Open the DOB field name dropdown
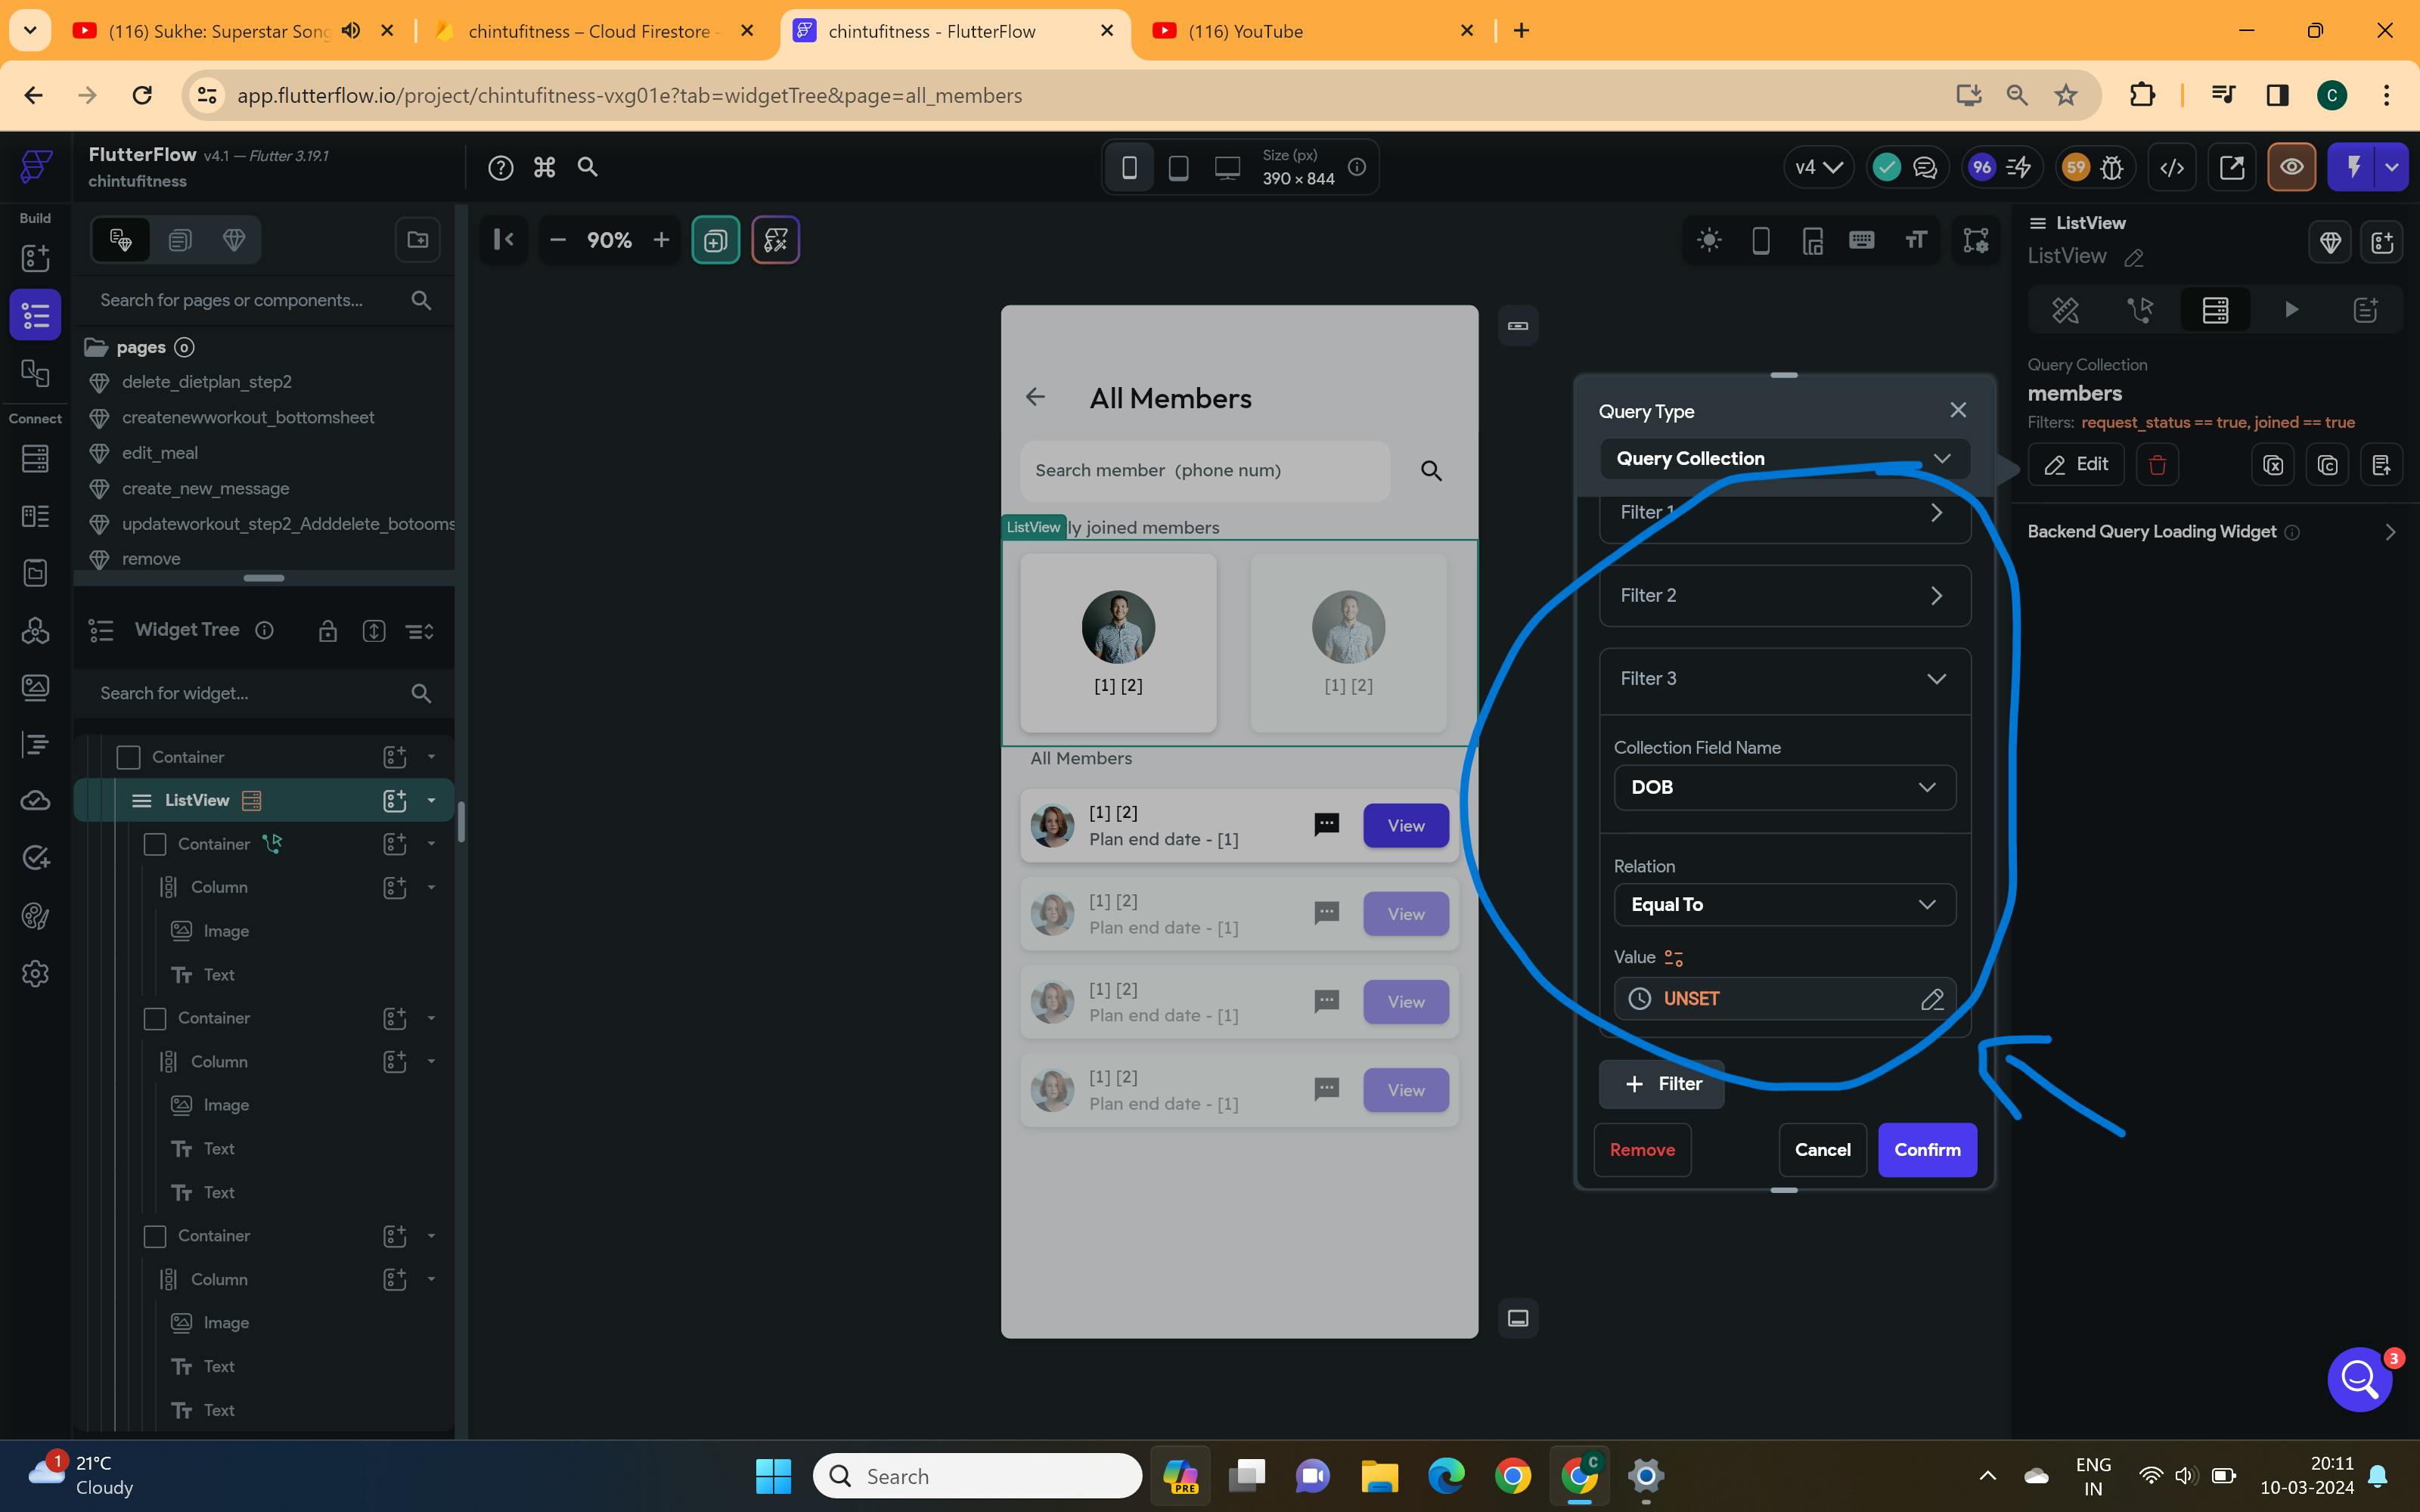2420x1512 pixels. [x=1784, y=787]
